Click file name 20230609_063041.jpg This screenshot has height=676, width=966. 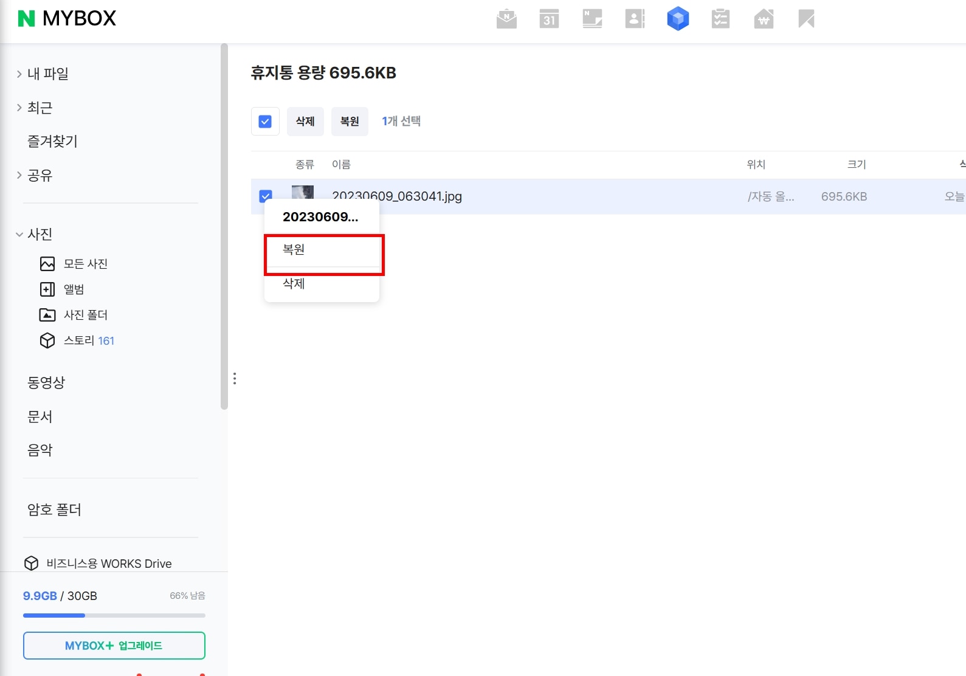[x=397, y=196]
